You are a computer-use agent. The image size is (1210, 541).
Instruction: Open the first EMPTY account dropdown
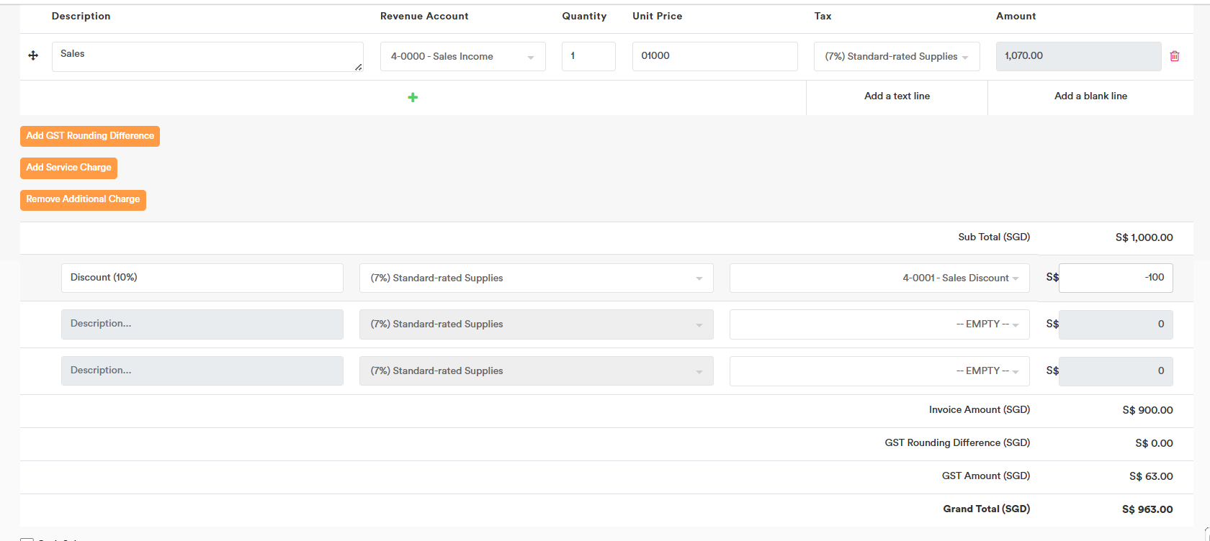(x=879, y=324)
